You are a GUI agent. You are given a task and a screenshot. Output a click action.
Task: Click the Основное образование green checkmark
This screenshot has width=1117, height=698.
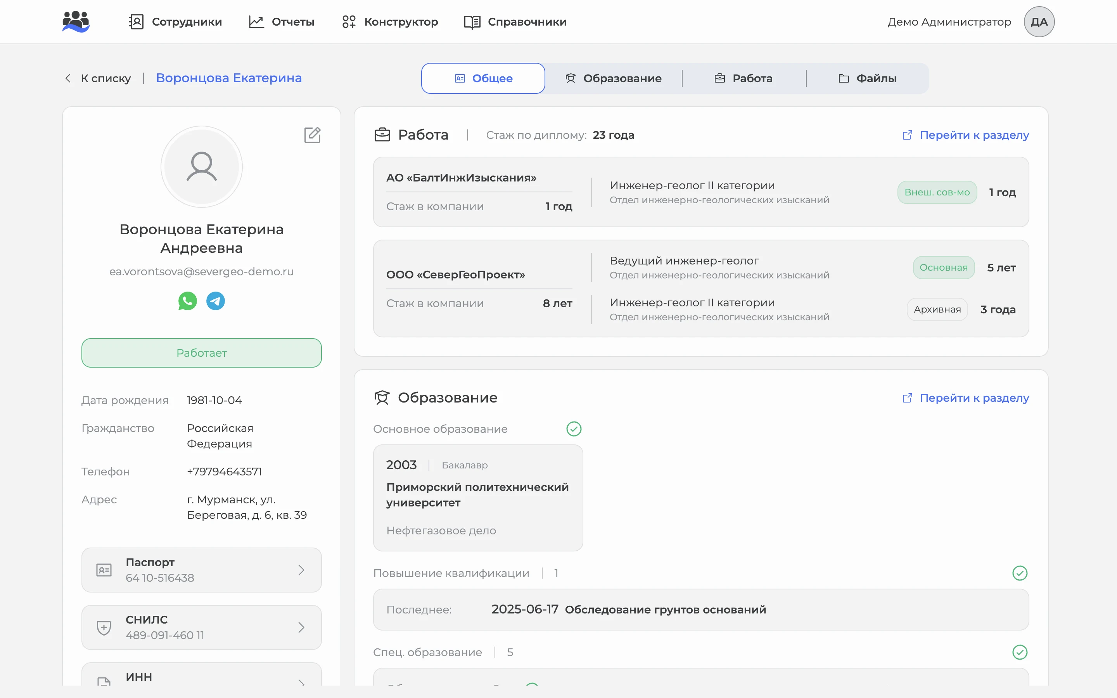[x=574, y=429]
